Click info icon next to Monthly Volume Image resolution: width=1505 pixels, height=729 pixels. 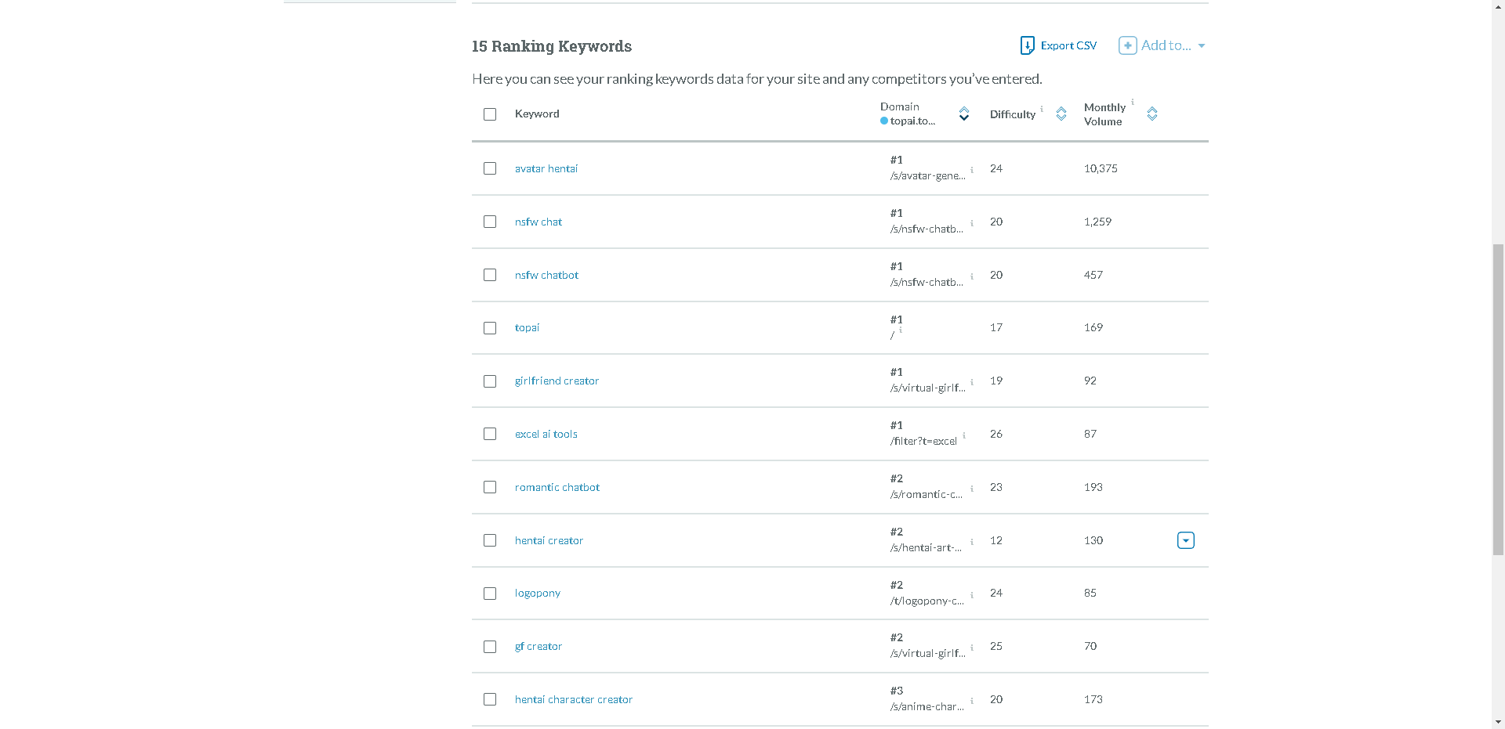1133,102
